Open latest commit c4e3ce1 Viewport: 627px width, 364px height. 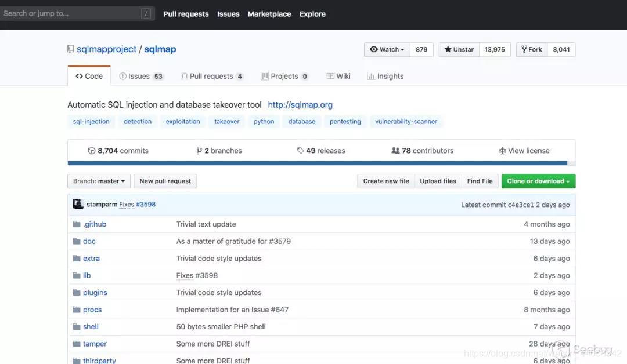point(521,205)
